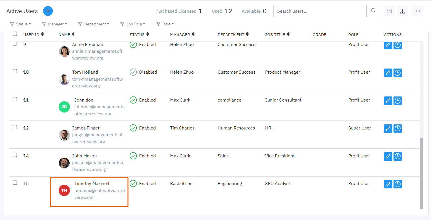Screen dimensions: 431x220
Task: Open the Department filter dropdown
Action: 94,24
